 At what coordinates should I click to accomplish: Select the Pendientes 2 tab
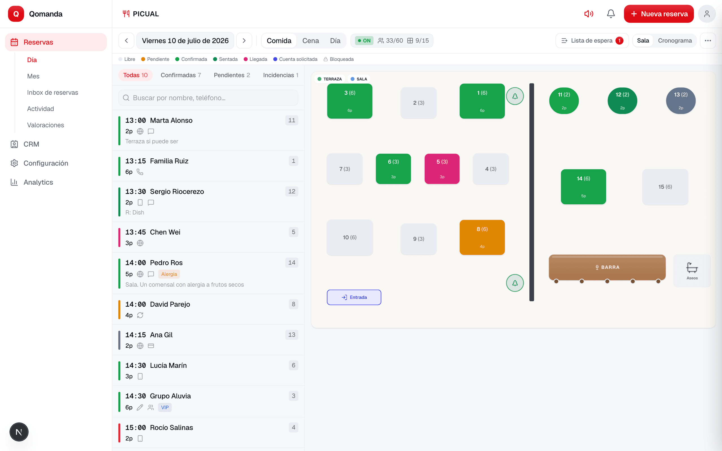click(x=232, y=75)
